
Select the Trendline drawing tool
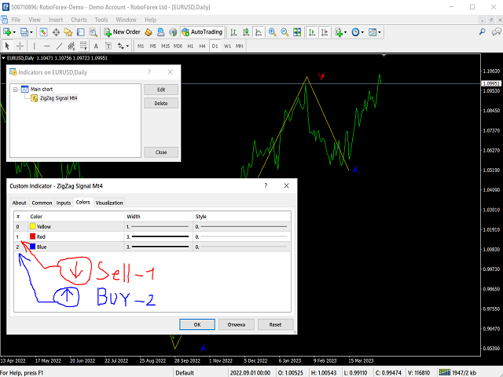click(x=59, y=46)
